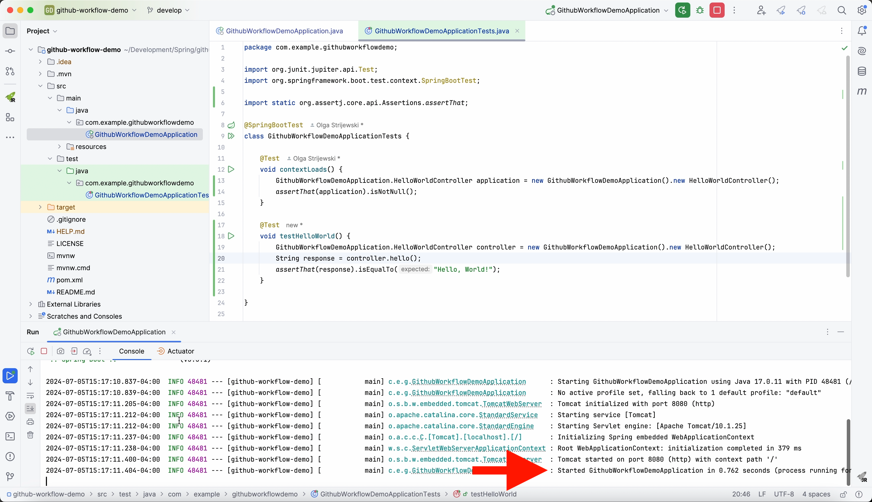Open the develop branch dropdown
This screenshot has height=502, width=872.
(x=168, y=10)
